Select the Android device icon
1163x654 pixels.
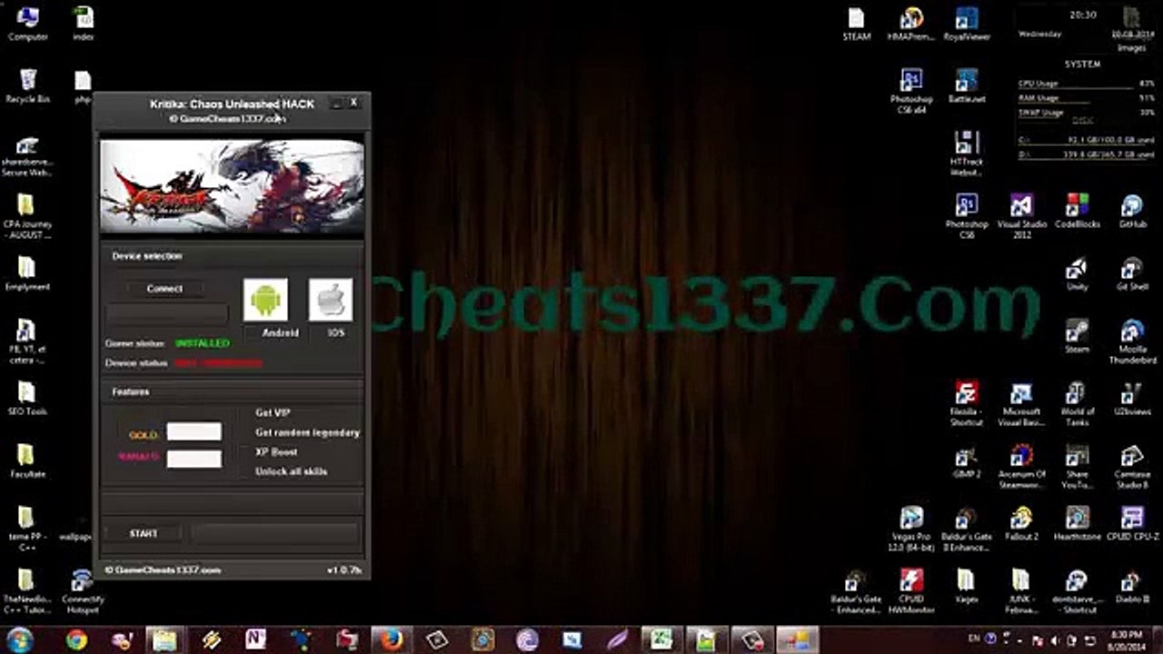pos(265,300)
